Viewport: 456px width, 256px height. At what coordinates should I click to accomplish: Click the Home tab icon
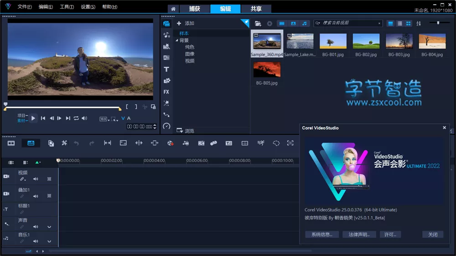coord(173,9)
